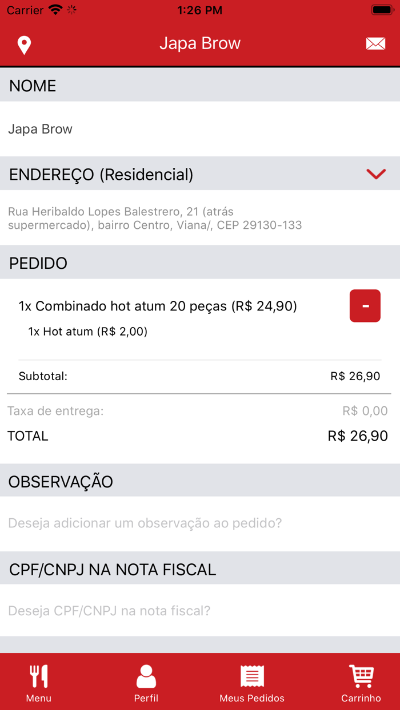Select the utensils Menu icon

[x=38, y=675]
